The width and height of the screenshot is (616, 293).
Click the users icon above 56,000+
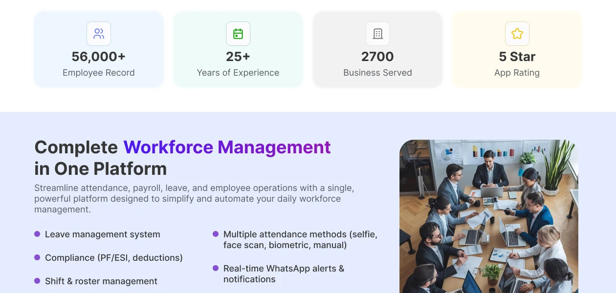99,34
